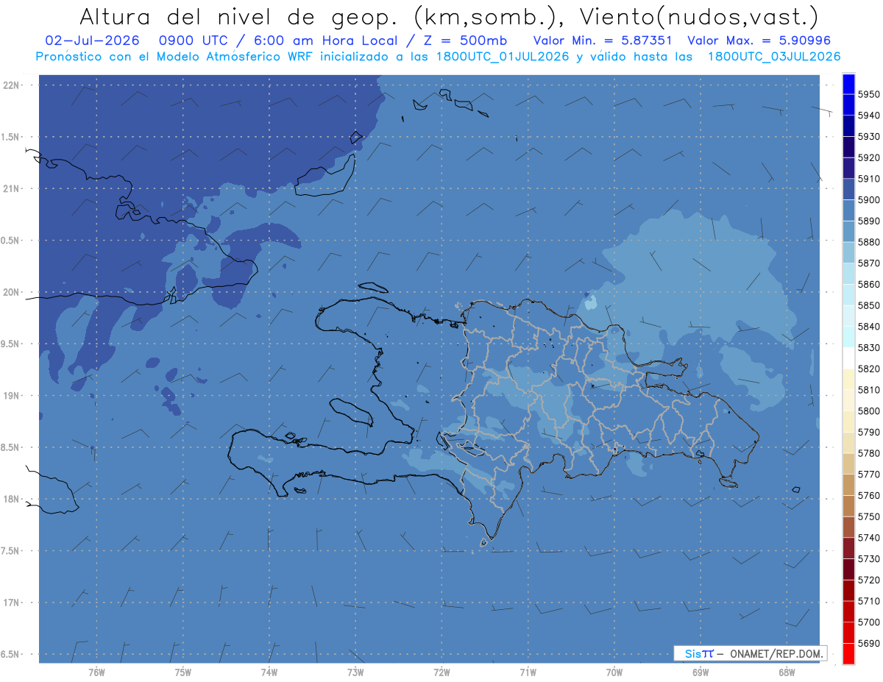Click the 5820 value on the color scale
The width and height of the screenshot is (883, 682).
tap(869, 369)
